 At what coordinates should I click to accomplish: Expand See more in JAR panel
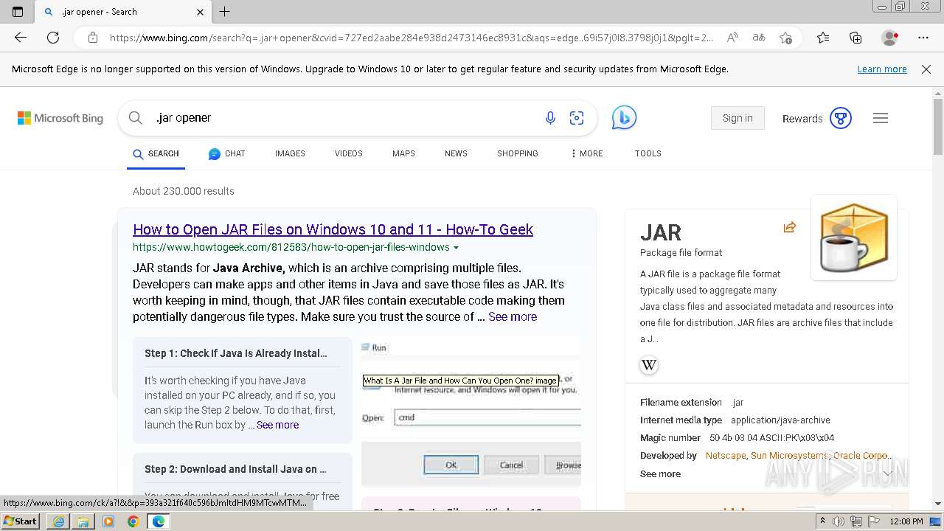tap(660, 474)
